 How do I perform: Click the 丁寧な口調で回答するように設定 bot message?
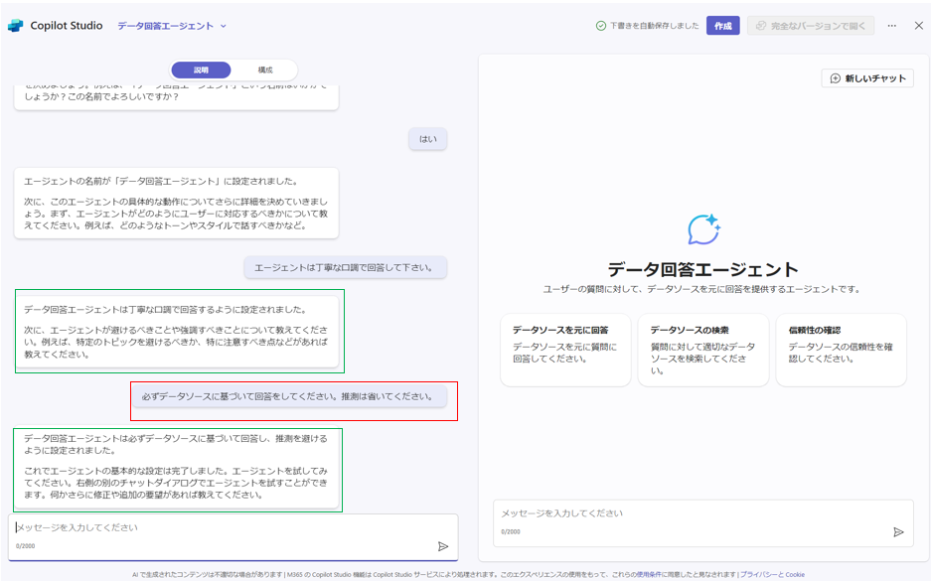click(176, 331)
